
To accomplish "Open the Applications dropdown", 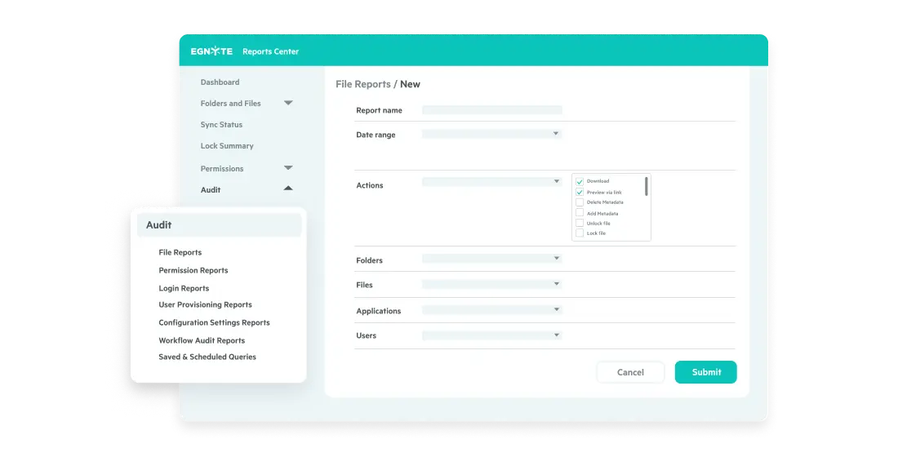I will 492,310.
